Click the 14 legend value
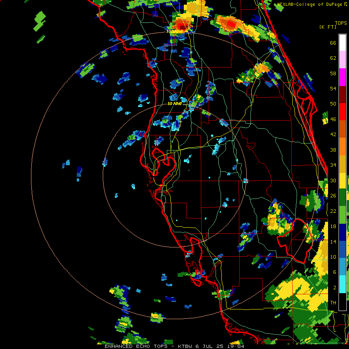The height and width of the screenshot is (349, 349). pyautogui.click(x=333, y=242)
